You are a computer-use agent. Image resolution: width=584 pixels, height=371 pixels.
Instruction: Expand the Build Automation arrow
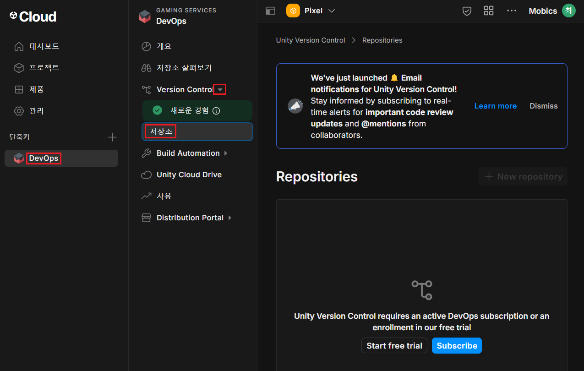[226, 153]
